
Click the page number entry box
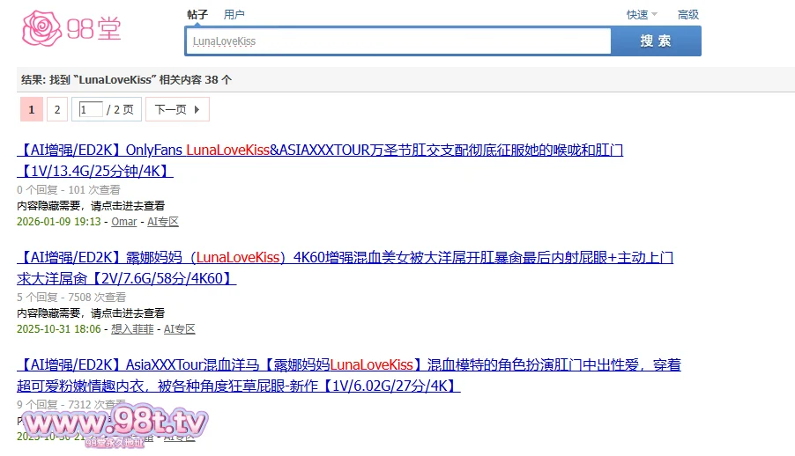[91, 110]
